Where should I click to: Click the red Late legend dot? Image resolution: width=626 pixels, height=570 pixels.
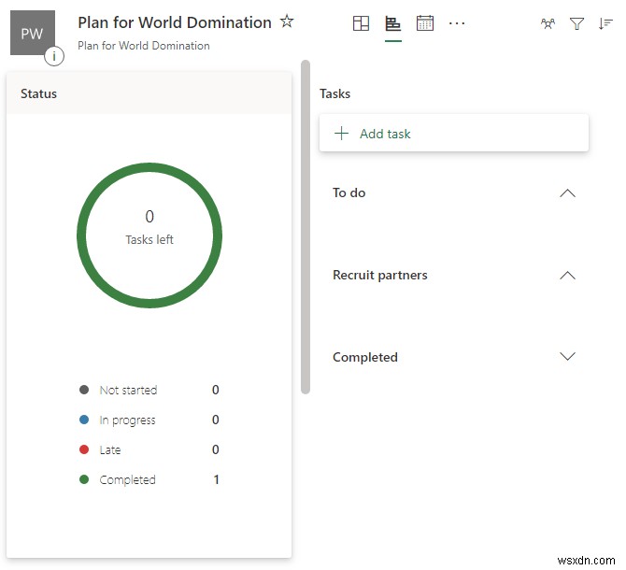coord(84,449)
